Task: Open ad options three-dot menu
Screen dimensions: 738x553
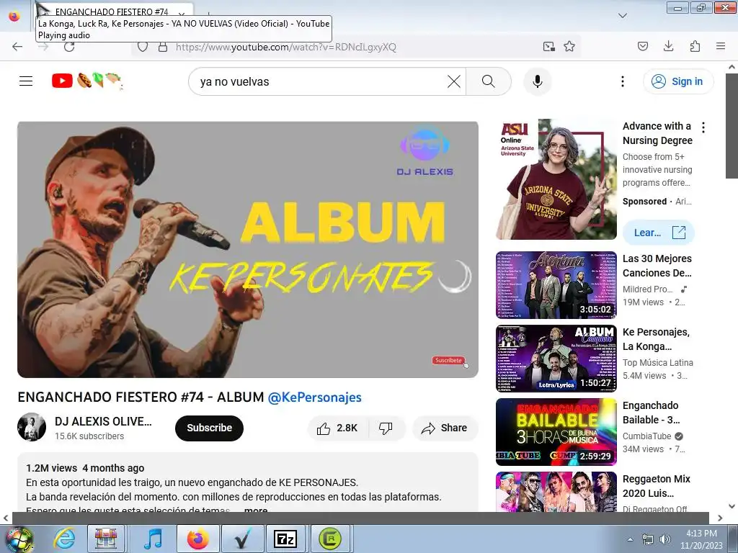Action: [x=703, y=127]
